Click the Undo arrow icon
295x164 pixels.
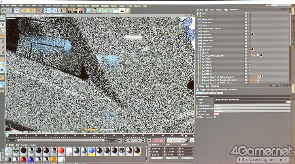4,10
